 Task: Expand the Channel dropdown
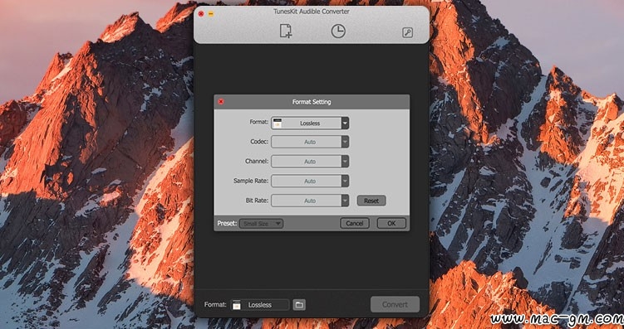click(x=310, y=162)
